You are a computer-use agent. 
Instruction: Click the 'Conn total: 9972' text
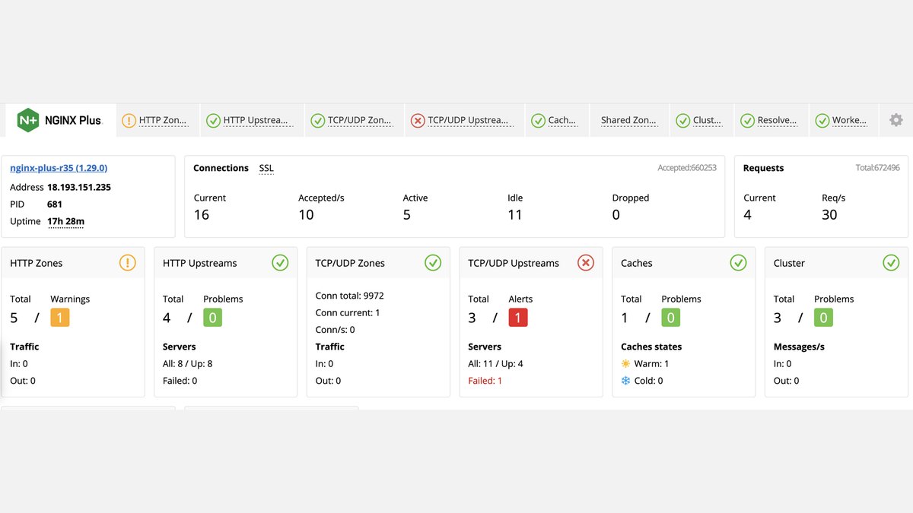pos(350,296)
